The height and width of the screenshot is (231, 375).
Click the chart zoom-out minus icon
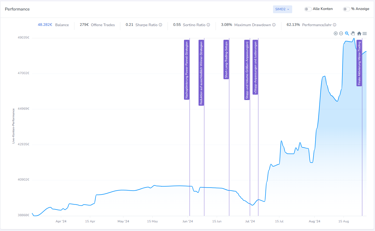341,33
